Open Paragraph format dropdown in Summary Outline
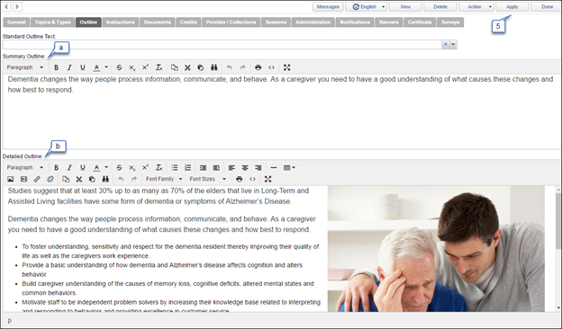Viewport: 562px width, 329px height. point(24,67)
